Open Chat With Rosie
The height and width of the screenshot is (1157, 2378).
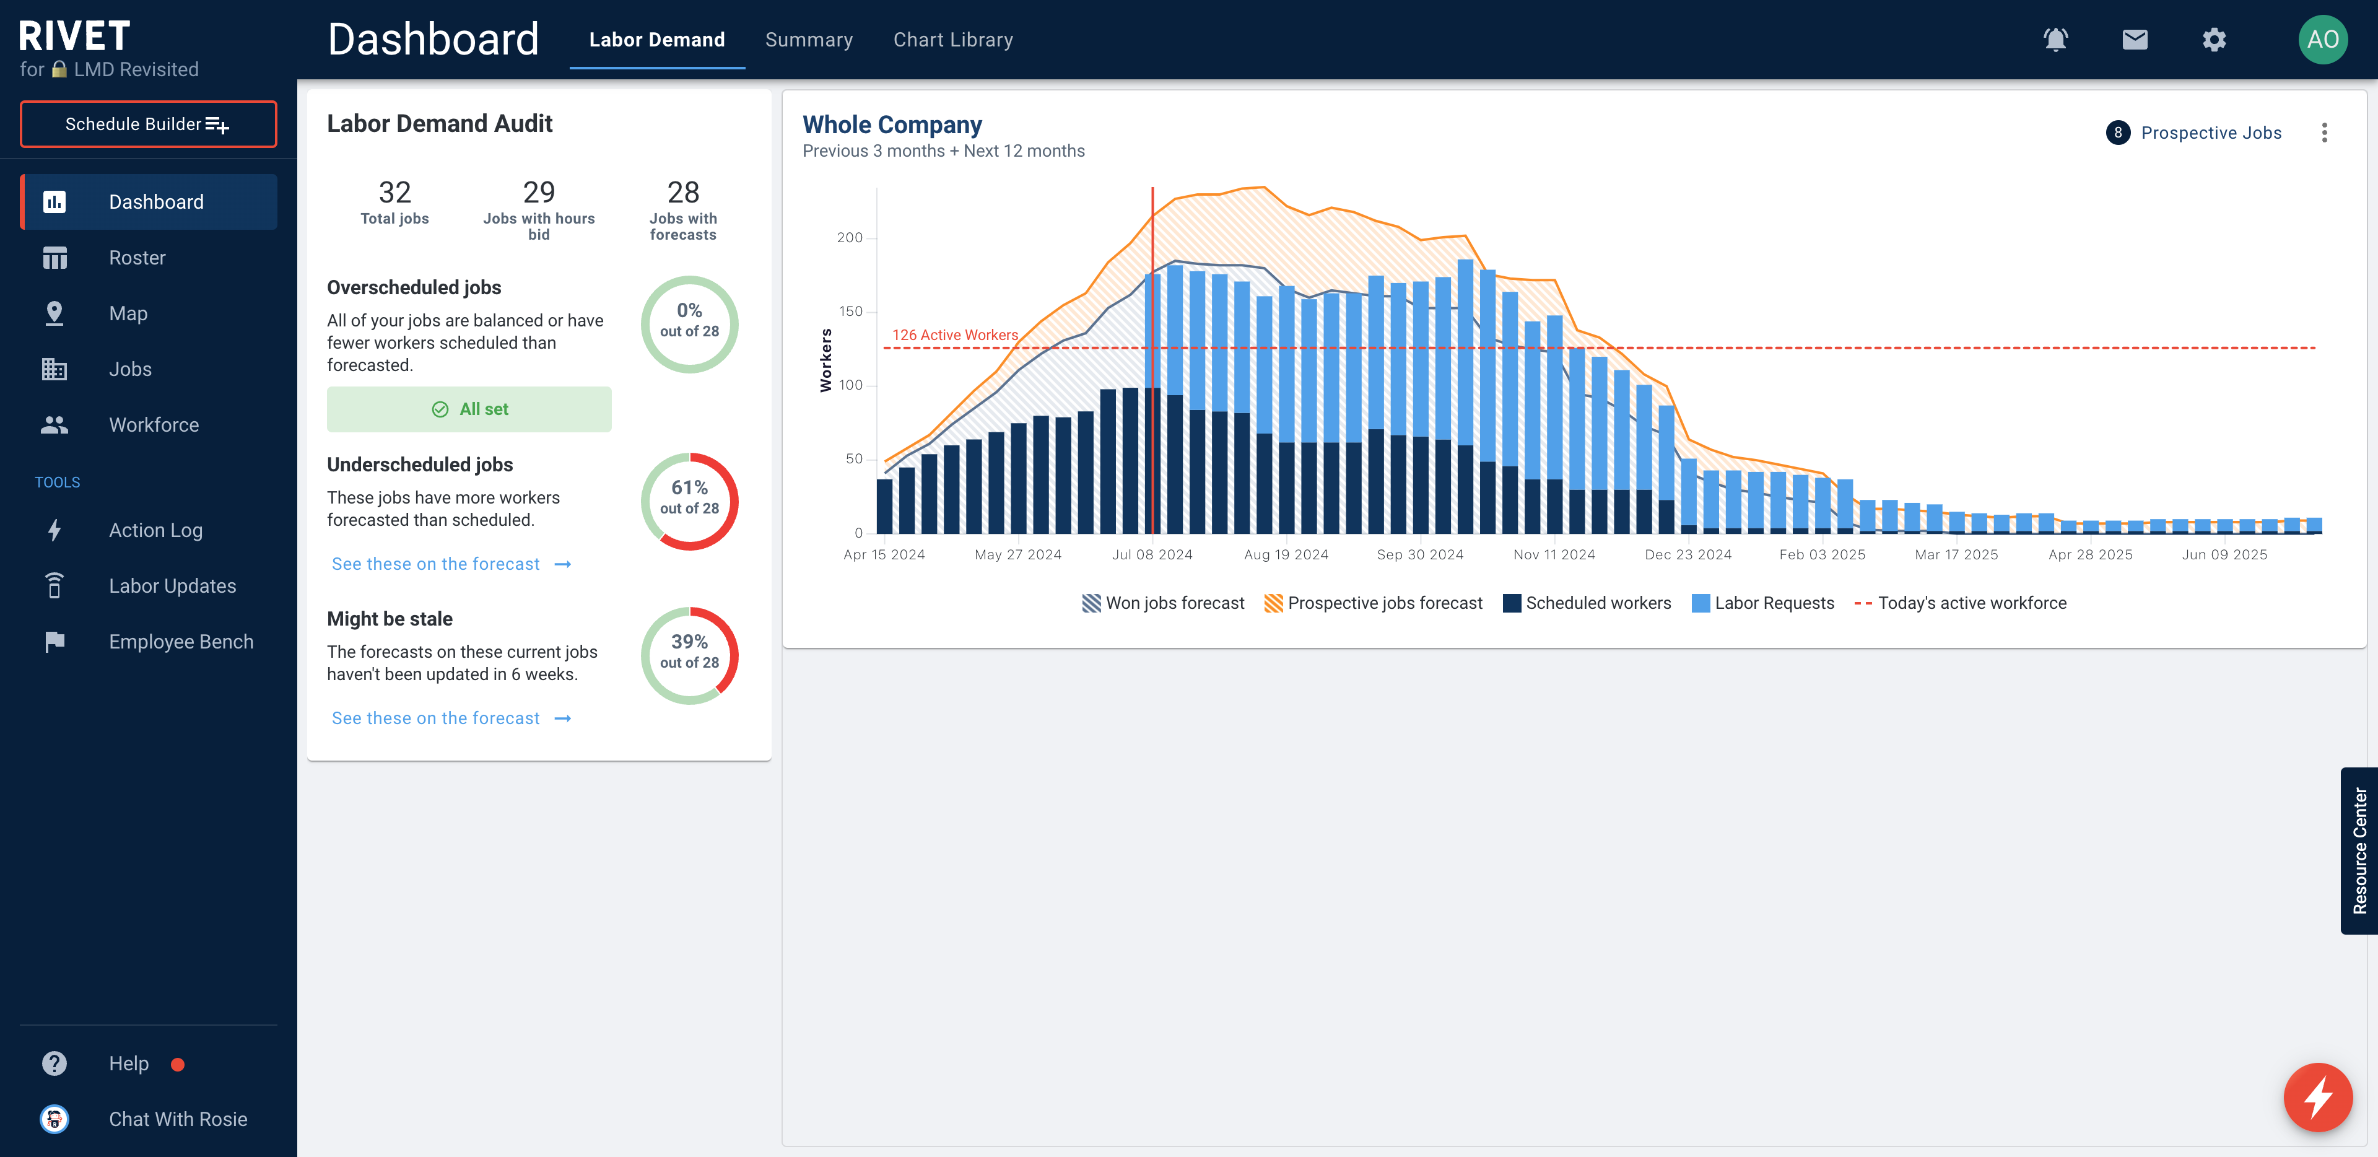[x=149, y=1119]
